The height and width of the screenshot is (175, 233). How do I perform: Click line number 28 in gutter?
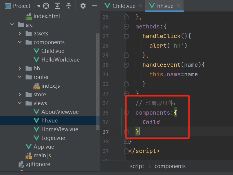point(106,46)
